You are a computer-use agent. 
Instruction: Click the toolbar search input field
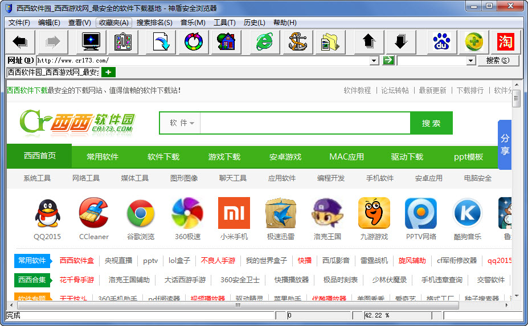point(432,61)
